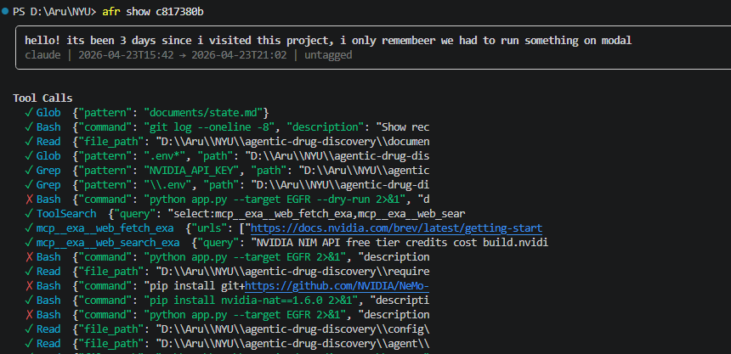Click the 'untagged' label

point(328,55)
